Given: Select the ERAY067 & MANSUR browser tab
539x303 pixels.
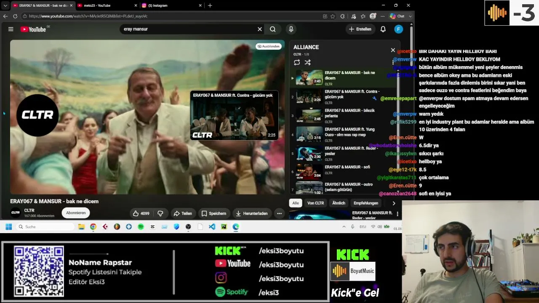Looking at the screenshot, I should click(42, 5).
